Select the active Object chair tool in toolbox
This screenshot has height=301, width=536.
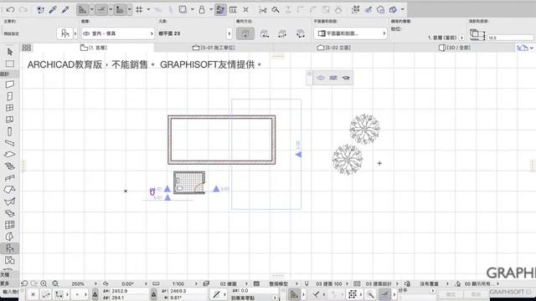click(9, 248)
